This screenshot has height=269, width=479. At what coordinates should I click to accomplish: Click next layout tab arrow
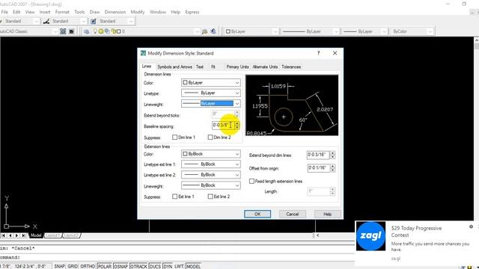[16, 235]
